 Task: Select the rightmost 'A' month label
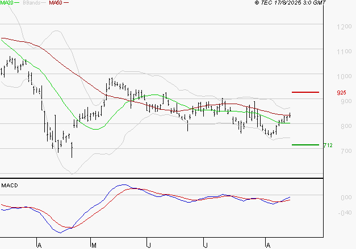pos(268,245)
